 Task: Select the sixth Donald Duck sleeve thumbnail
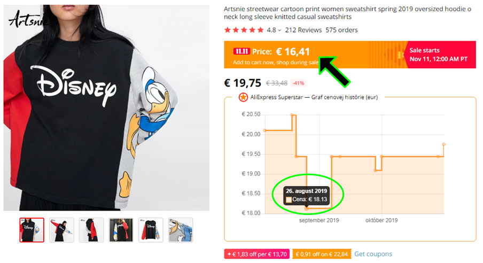(x=181, y=230)
